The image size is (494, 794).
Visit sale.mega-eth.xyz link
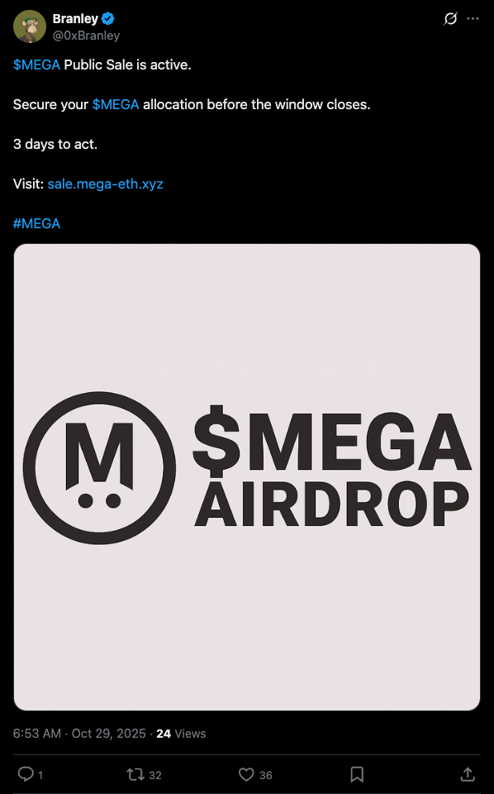[105, 184]
